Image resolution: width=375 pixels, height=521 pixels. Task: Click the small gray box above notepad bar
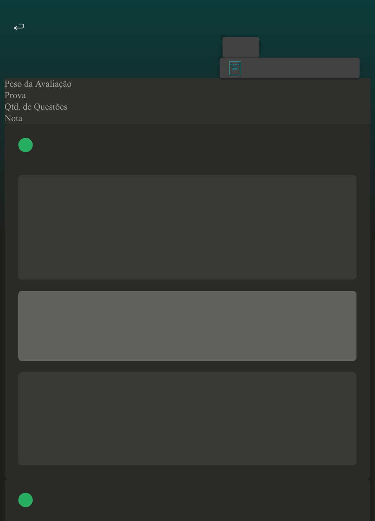pos(241,47)
